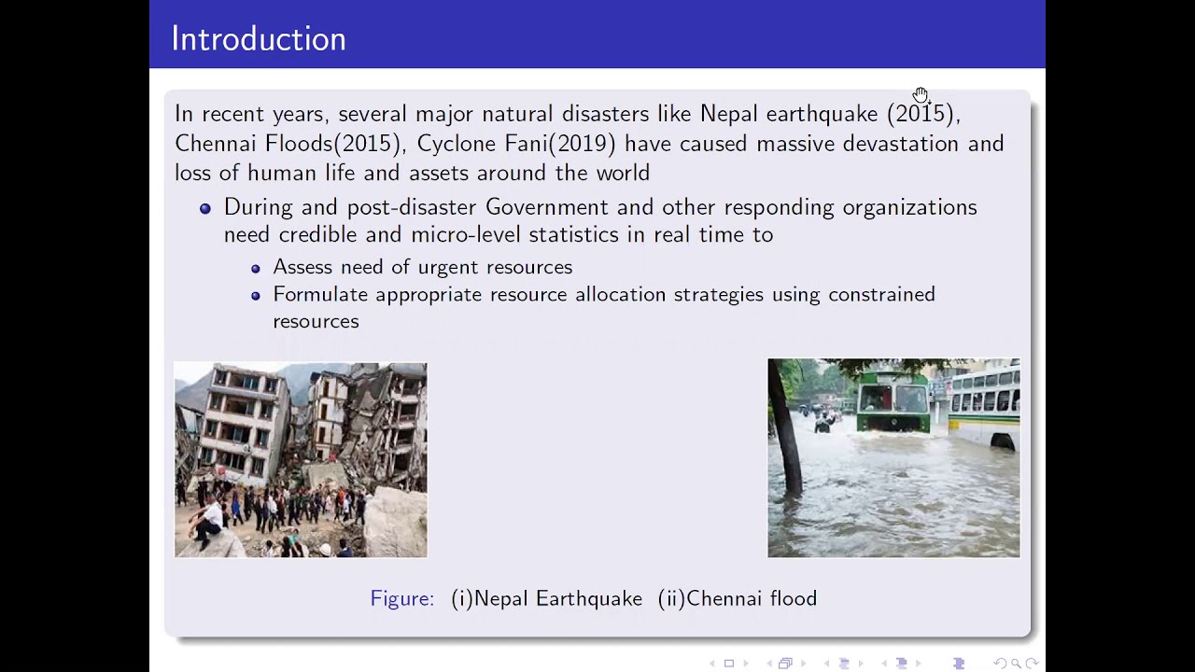Go to previous slide using Beamer arrow

pyautogui.click(x=712, y=664)
